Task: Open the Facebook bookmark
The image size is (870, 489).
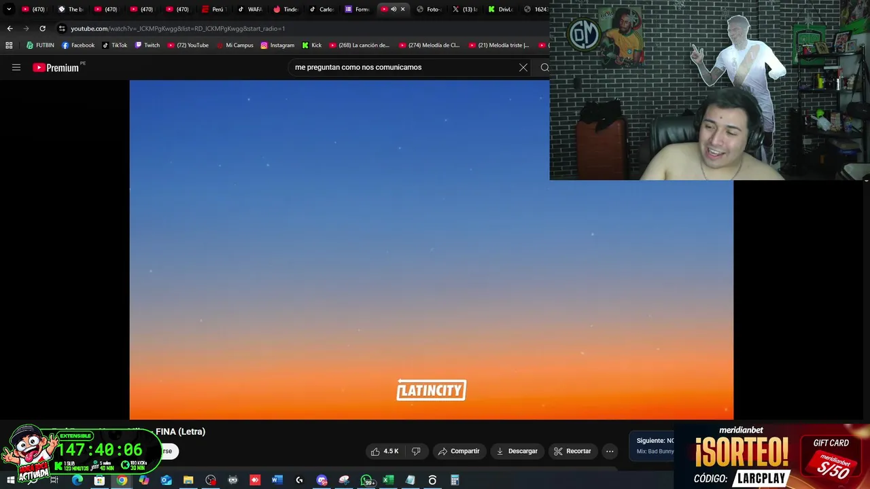Action: click(x=78, y=46)
